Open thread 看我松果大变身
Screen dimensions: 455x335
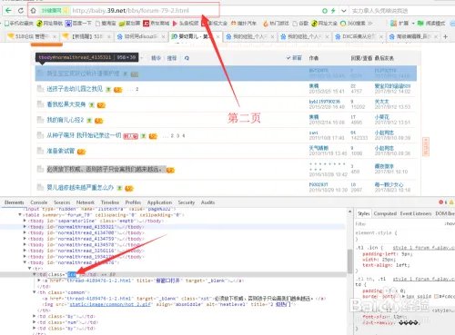click(x=66, y=104)
